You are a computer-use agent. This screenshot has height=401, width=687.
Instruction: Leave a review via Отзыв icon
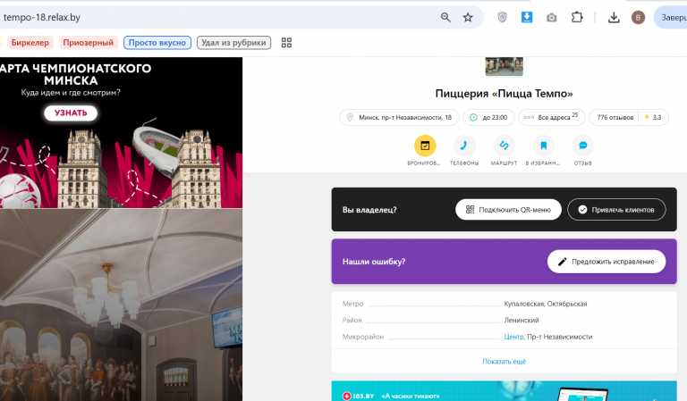(x=582, y=146)
